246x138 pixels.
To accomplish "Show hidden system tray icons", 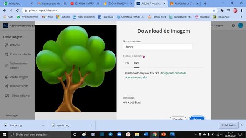I will (196, 135).
